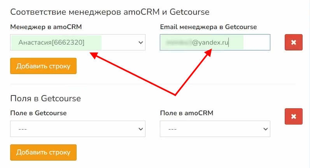This screenshot has height=168, width=310.
Task: Add a row under Поля в Getcourse
Action: (43, 152)
